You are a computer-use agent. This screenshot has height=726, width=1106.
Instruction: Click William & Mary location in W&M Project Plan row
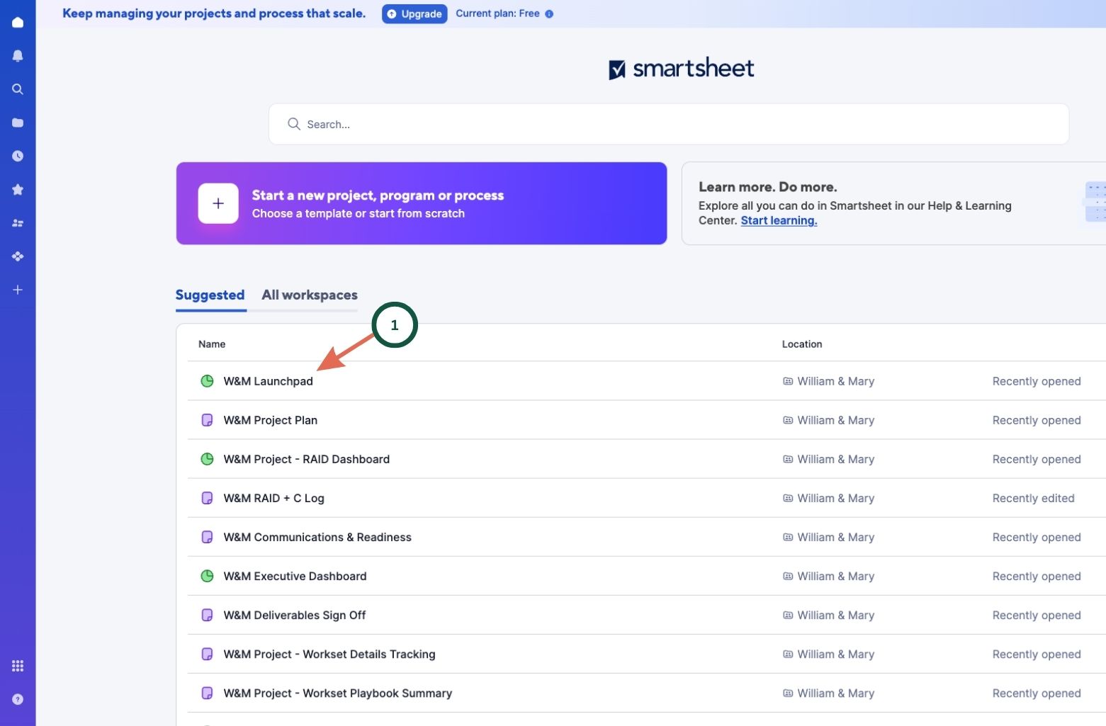828,420
